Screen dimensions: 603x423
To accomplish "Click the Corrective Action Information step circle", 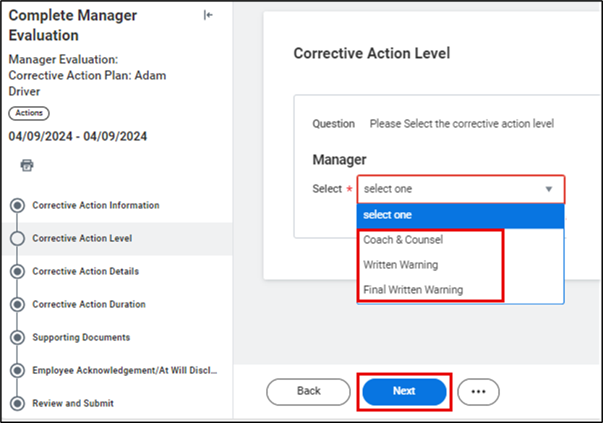I will coord(18,205).
